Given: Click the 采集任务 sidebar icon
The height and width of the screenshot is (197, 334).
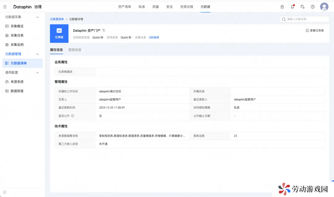Looking at the screenshot, I should (x=7, y=35).
